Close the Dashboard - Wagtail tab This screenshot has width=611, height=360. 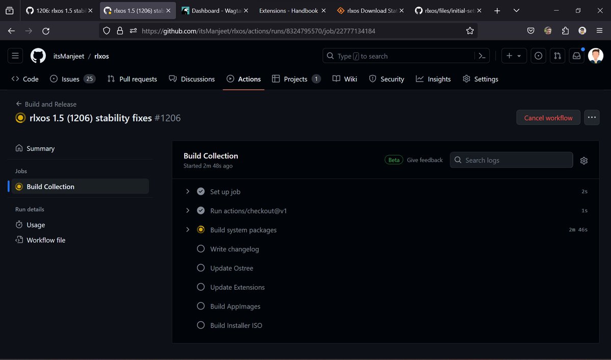click(246, 11)
